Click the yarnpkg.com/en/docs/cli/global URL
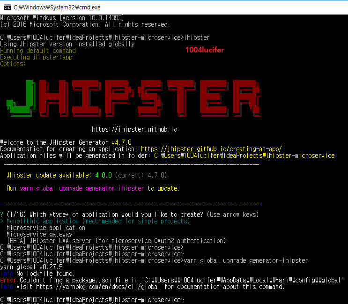The width and height of the screenshot is (348, 304). (98, 287)
